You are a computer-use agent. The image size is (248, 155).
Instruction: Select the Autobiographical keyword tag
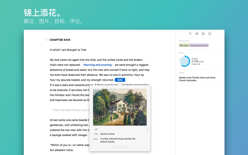click(199, 45)
